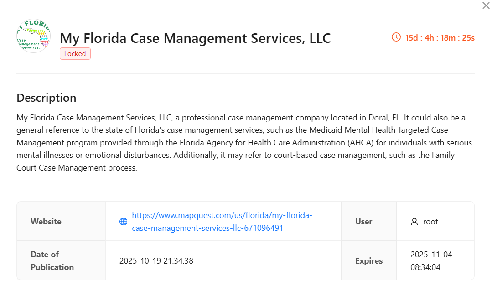
Task: Click the Date of Publication value
Action: click(x=156, y=260)
